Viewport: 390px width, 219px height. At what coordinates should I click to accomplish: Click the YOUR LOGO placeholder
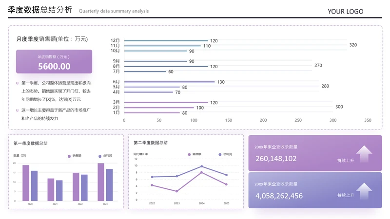[x=346, y=11]
